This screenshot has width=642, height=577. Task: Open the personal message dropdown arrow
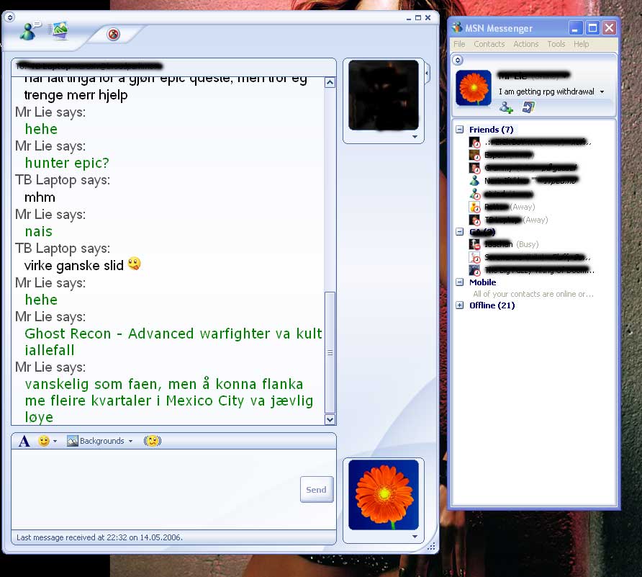[x=602, y=91]
